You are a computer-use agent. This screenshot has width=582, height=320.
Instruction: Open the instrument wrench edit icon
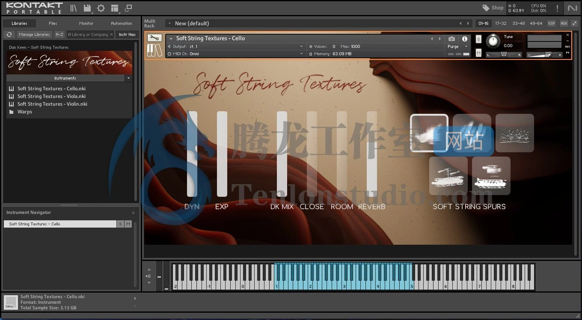[x=154, y=38]
